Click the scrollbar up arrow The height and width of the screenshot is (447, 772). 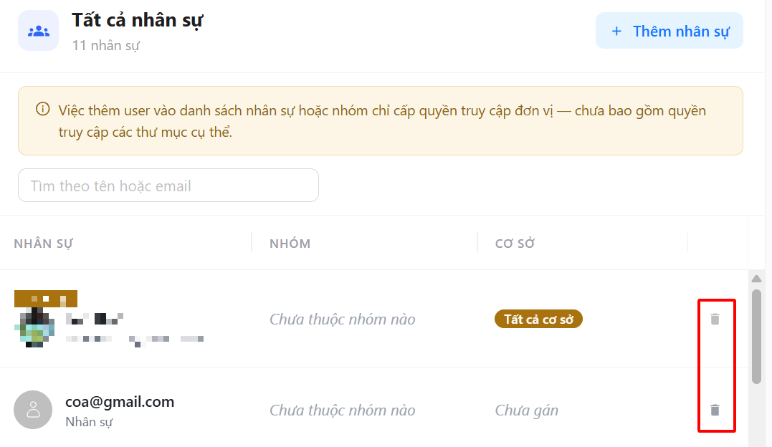[757, 279]
